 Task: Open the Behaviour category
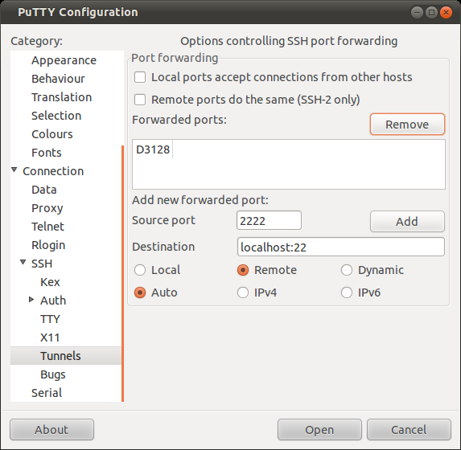[58, 79]
